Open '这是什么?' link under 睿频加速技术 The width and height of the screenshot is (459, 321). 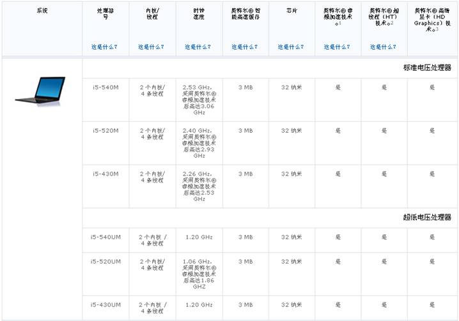point(337,47)
